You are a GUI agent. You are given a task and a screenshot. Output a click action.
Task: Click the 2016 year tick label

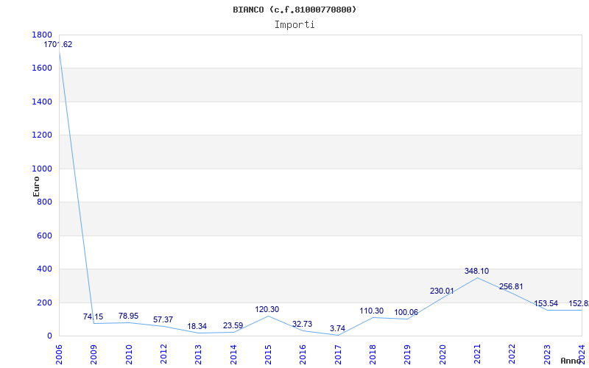click(303, 354)
